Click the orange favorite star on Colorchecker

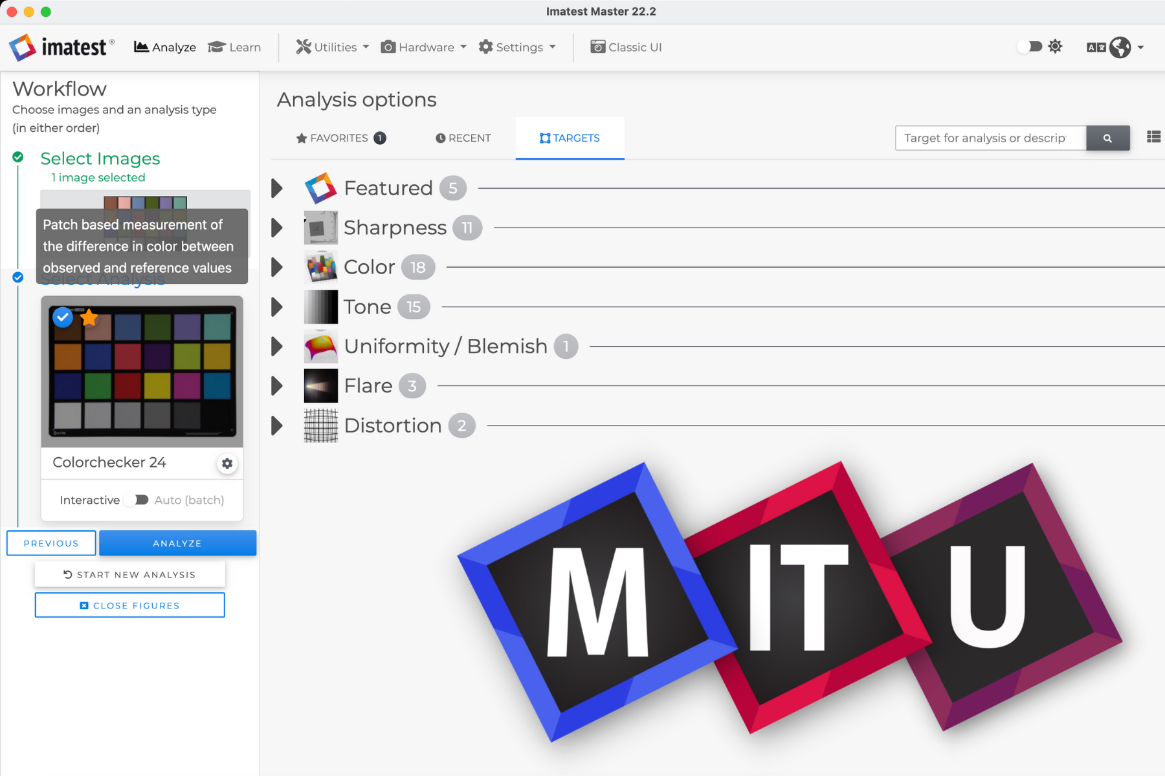click(x=89, y=318)
